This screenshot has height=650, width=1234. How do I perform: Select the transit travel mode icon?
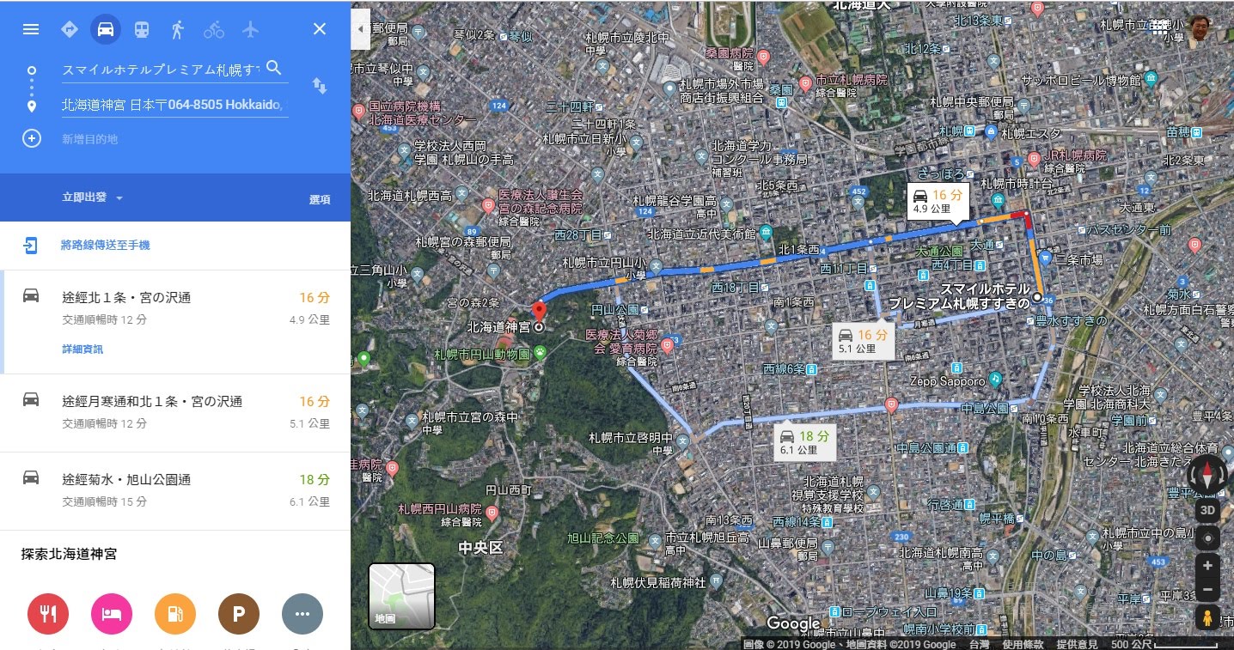(x=142, y=29)
